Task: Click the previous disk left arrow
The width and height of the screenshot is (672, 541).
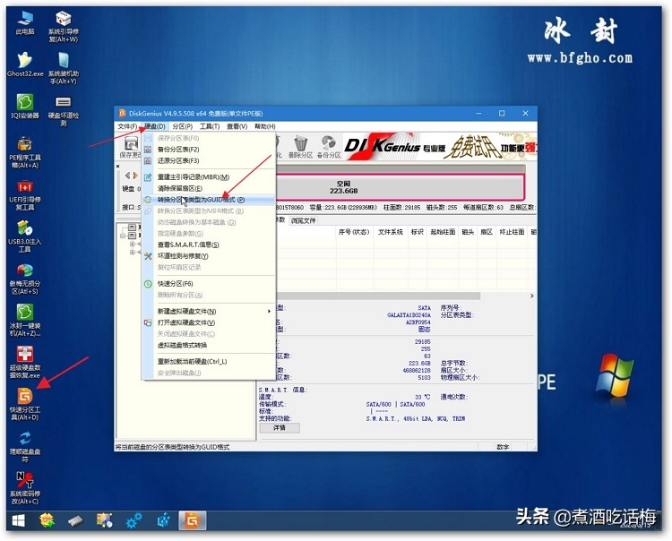Action: 127,176
